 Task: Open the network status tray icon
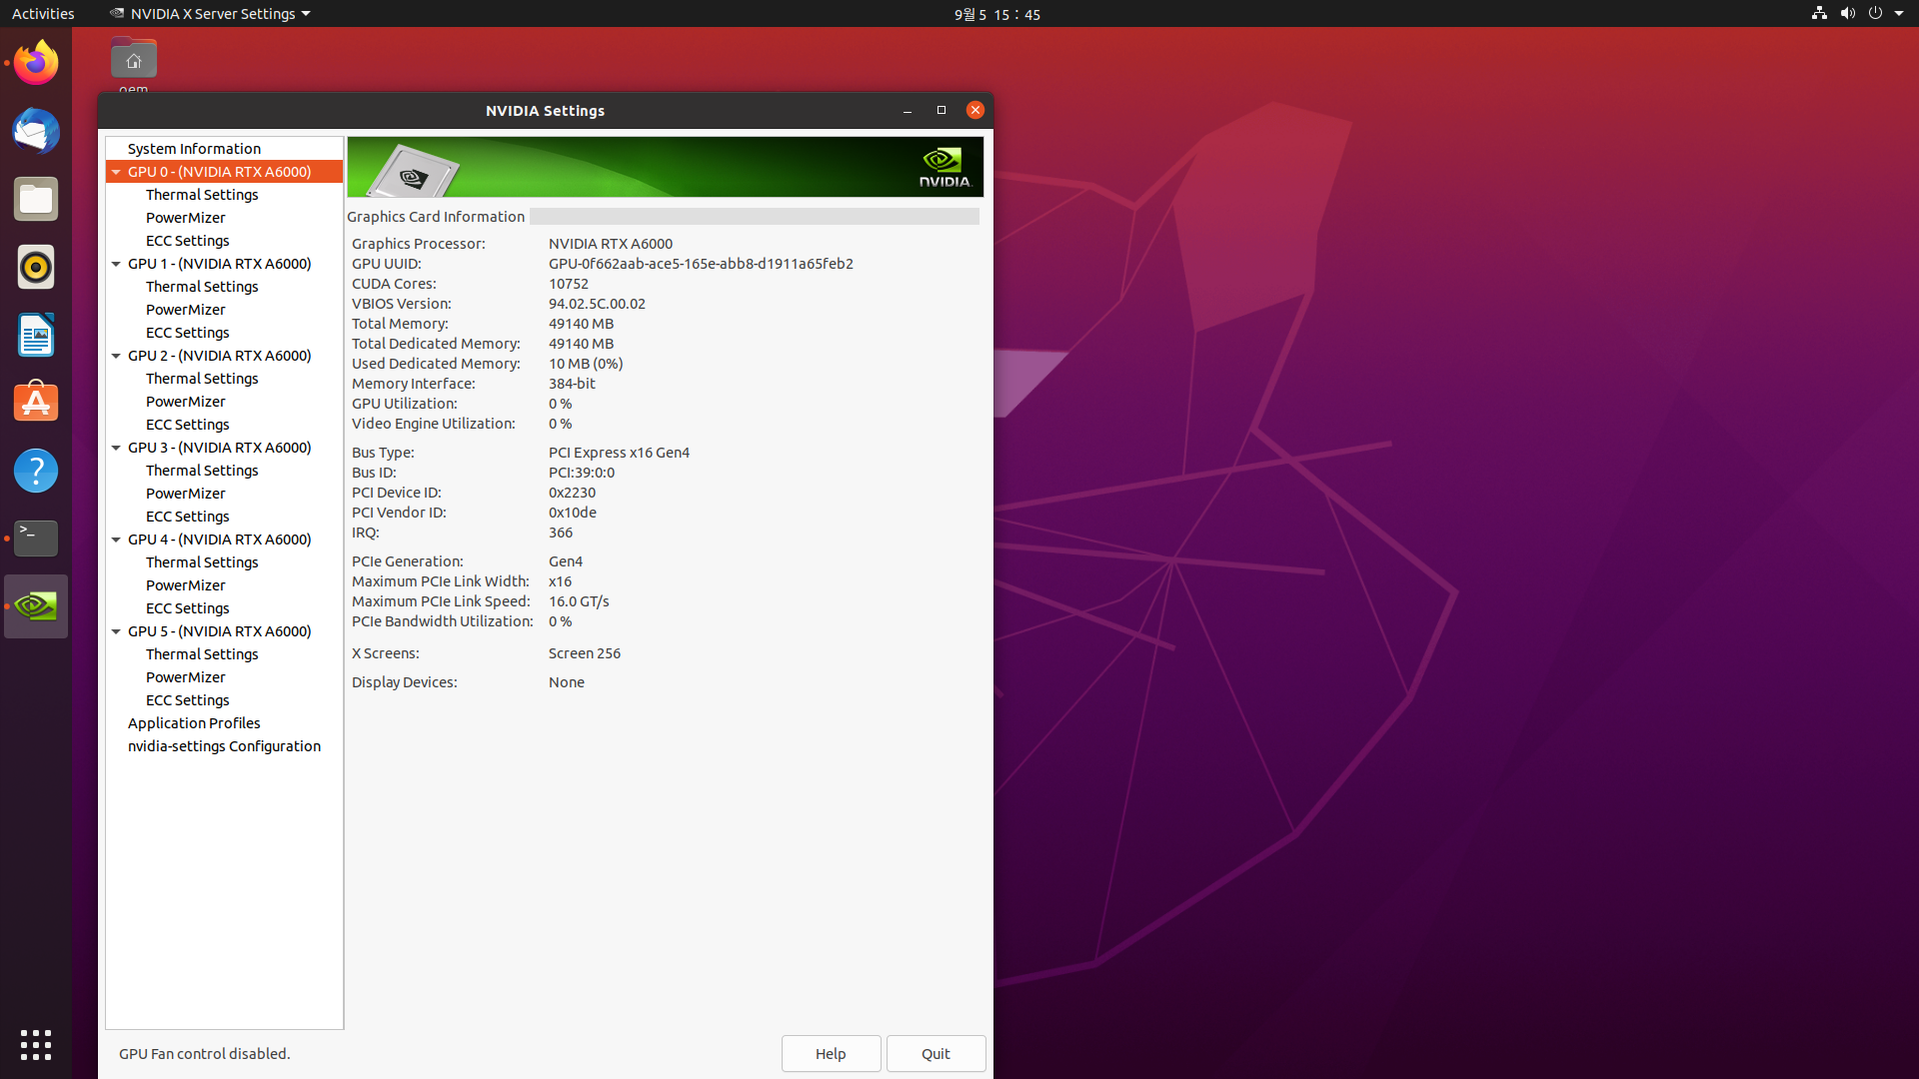[1819, 13]
